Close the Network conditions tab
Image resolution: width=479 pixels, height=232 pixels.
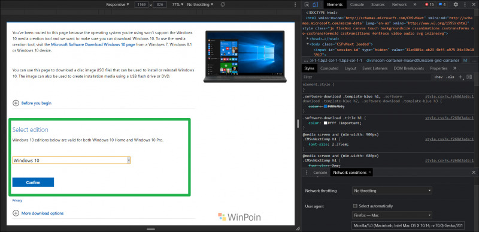(x=369, y=172)
